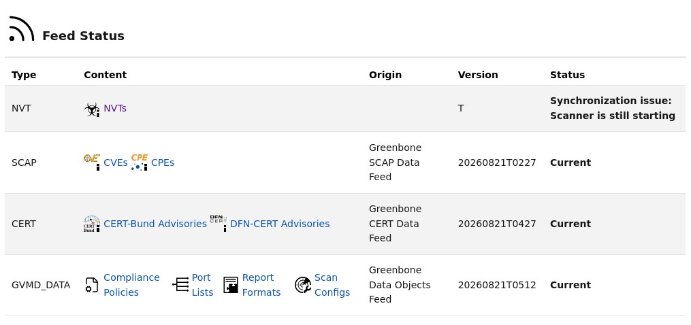The image size is (691, 325).
Task: Click the Report Formats icon
Action: click(231, 285)
